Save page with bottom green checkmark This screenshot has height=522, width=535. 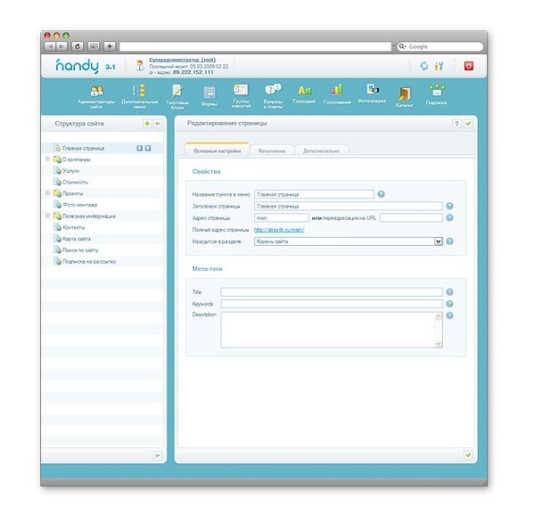pyautogui.click(x=468, y=455)
